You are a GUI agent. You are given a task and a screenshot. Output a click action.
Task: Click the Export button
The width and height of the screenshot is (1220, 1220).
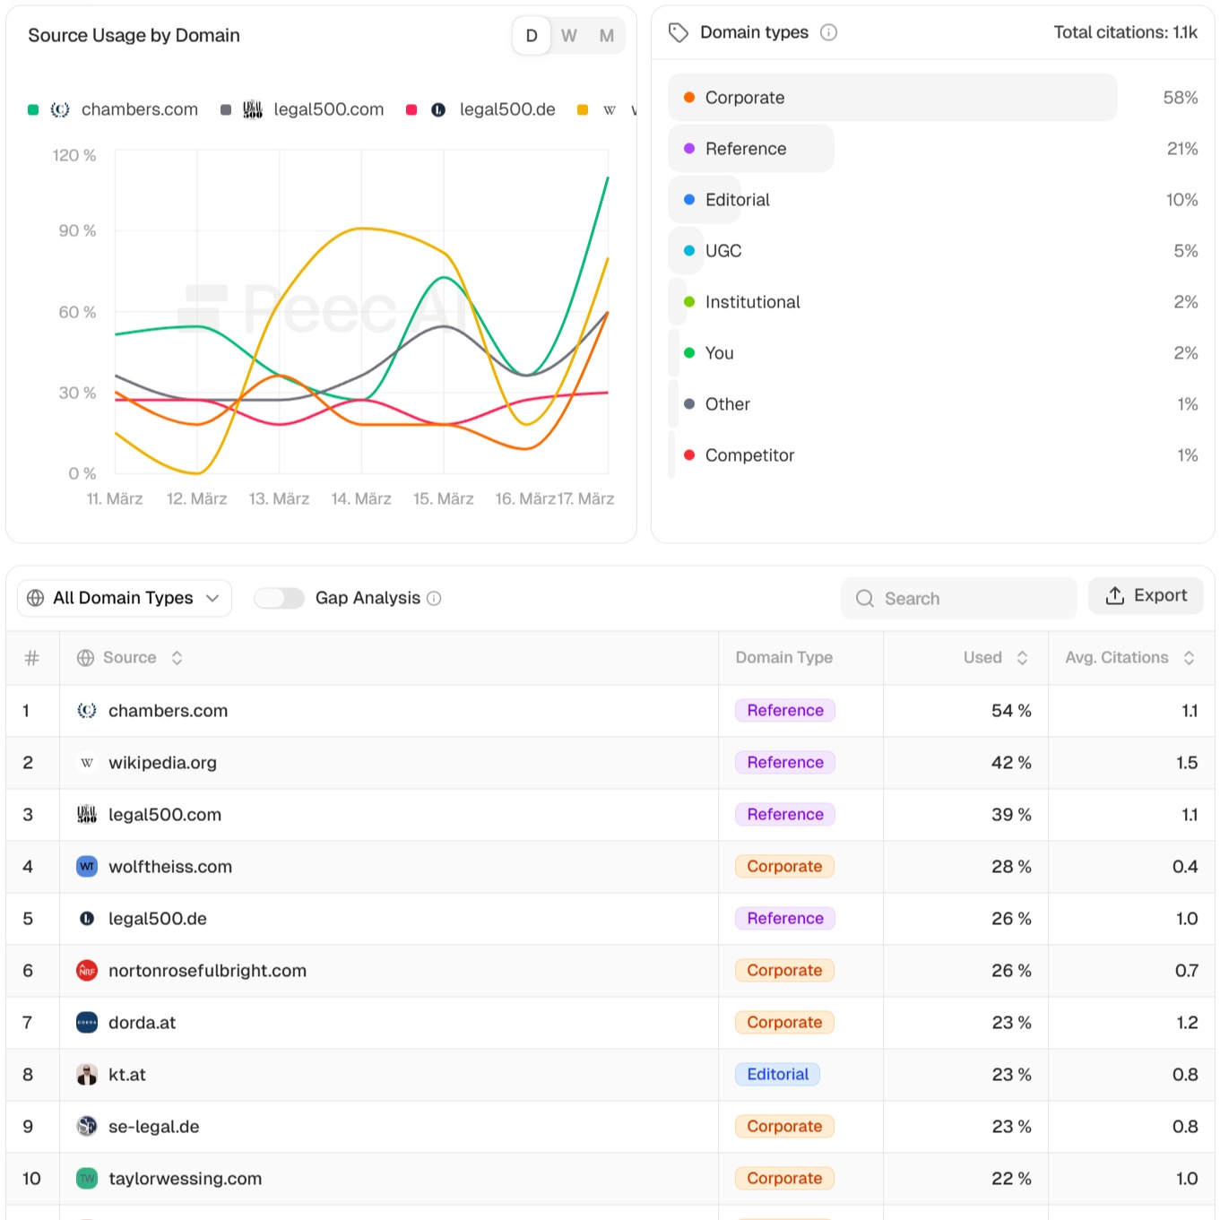click(x=1146, y=595)
